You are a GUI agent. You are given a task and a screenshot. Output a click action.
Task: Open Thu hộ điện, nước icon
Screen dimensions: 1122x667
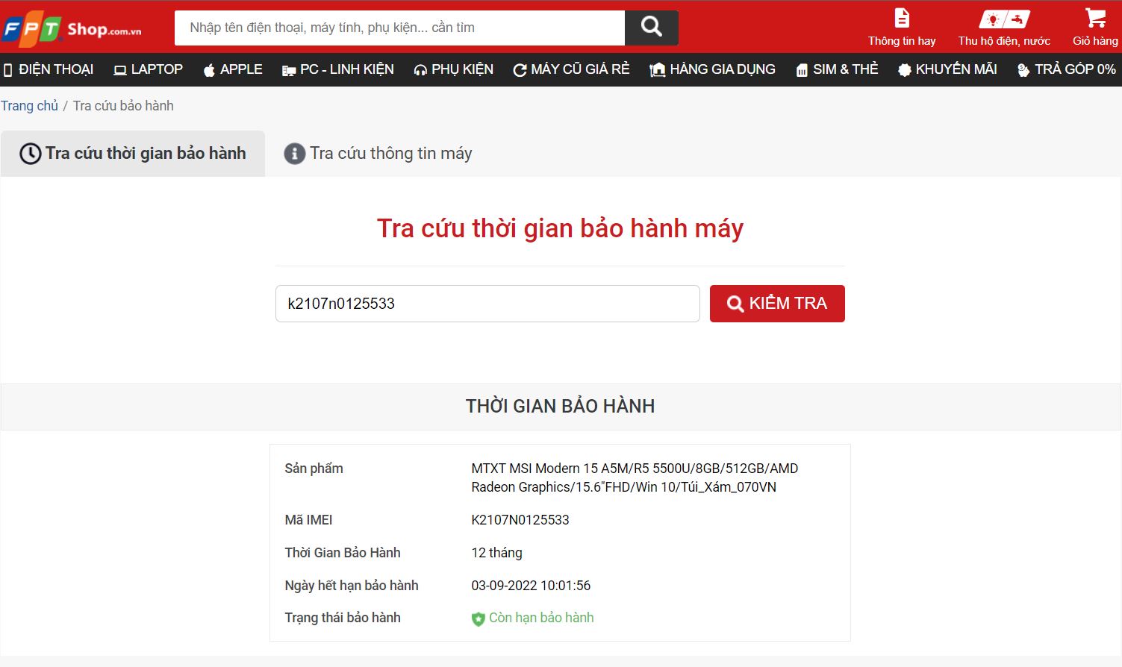click(1003, 19)
